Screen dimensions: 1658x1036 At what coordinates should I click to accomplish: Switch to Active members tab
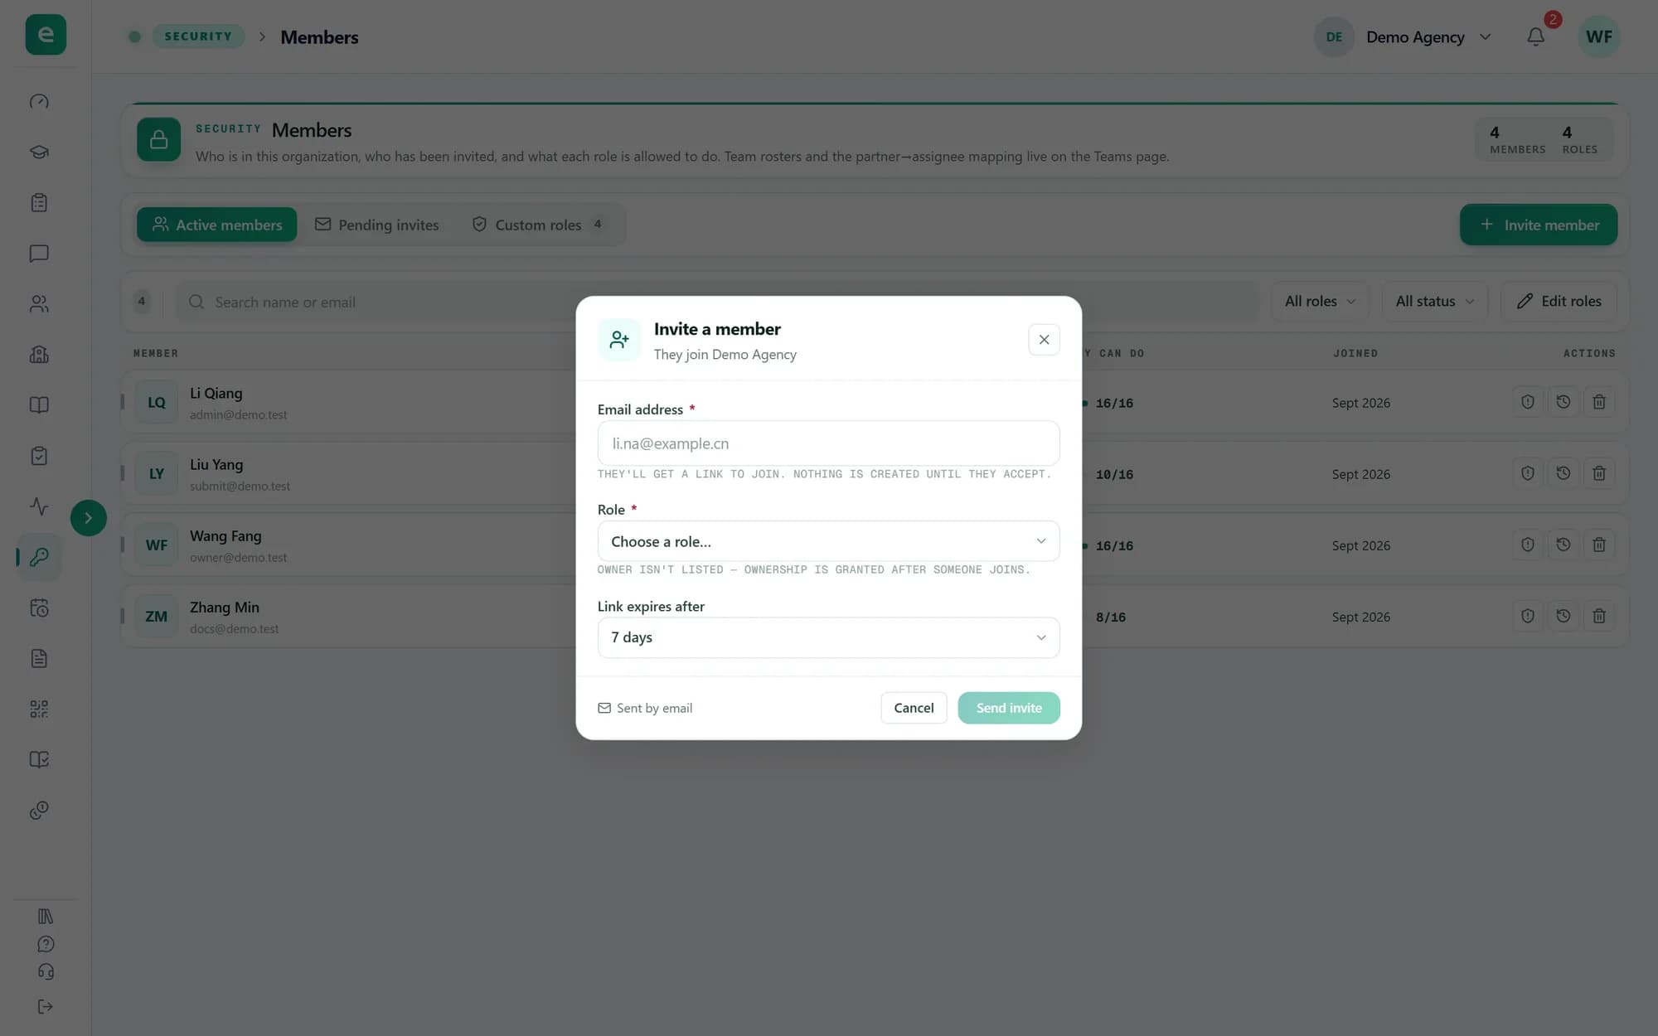[x=216, y=225]
